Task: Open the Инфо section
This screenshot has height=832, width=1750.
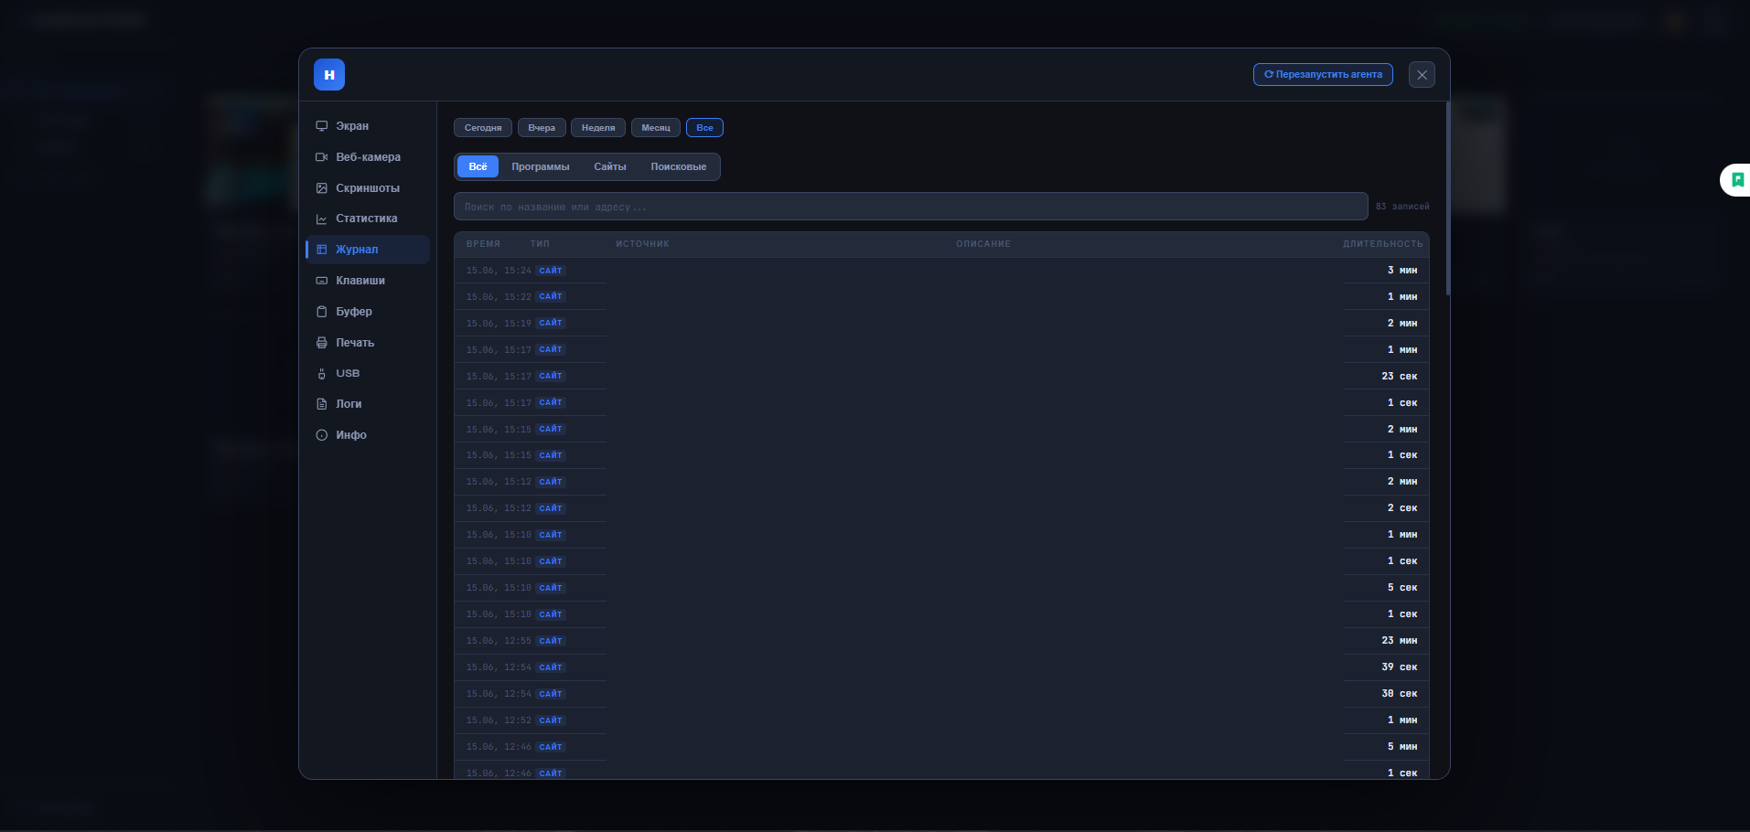Action: (x=367, y=435)
